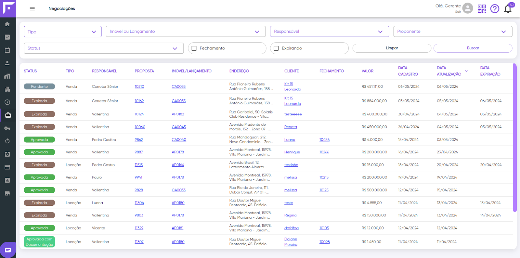Open proposal 10210 link
520x258 pixels.
pyautogui.click(x=139, y=86)
